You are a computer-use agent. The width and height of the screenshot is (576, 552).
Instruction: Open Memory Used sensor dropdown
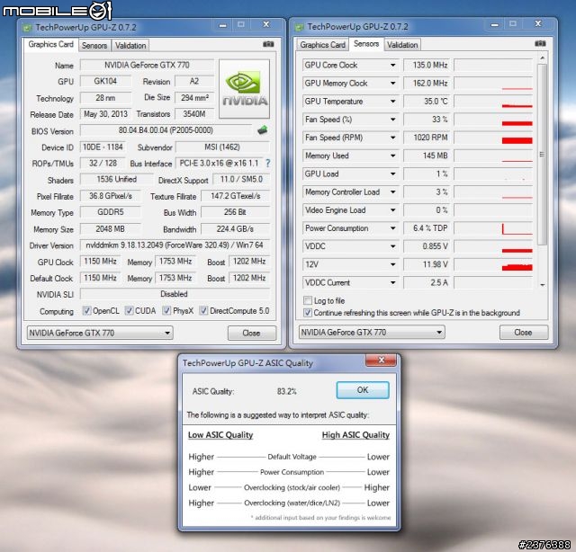392,156
